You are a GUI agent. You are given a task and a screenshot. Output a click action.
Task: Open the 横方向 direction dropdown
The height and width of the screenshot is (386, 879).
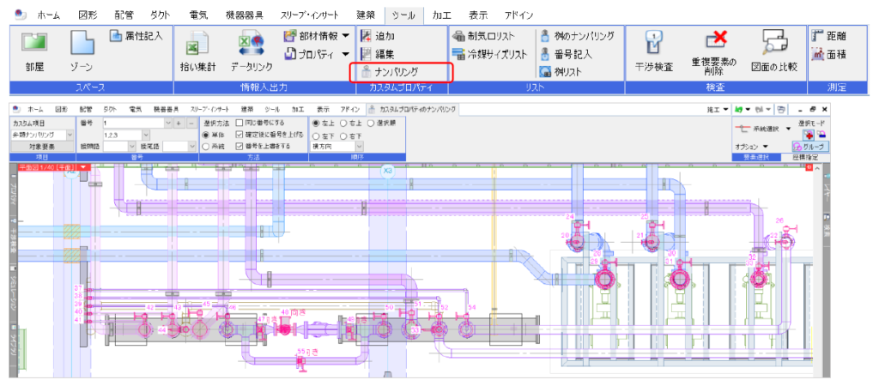pos(358,146)
